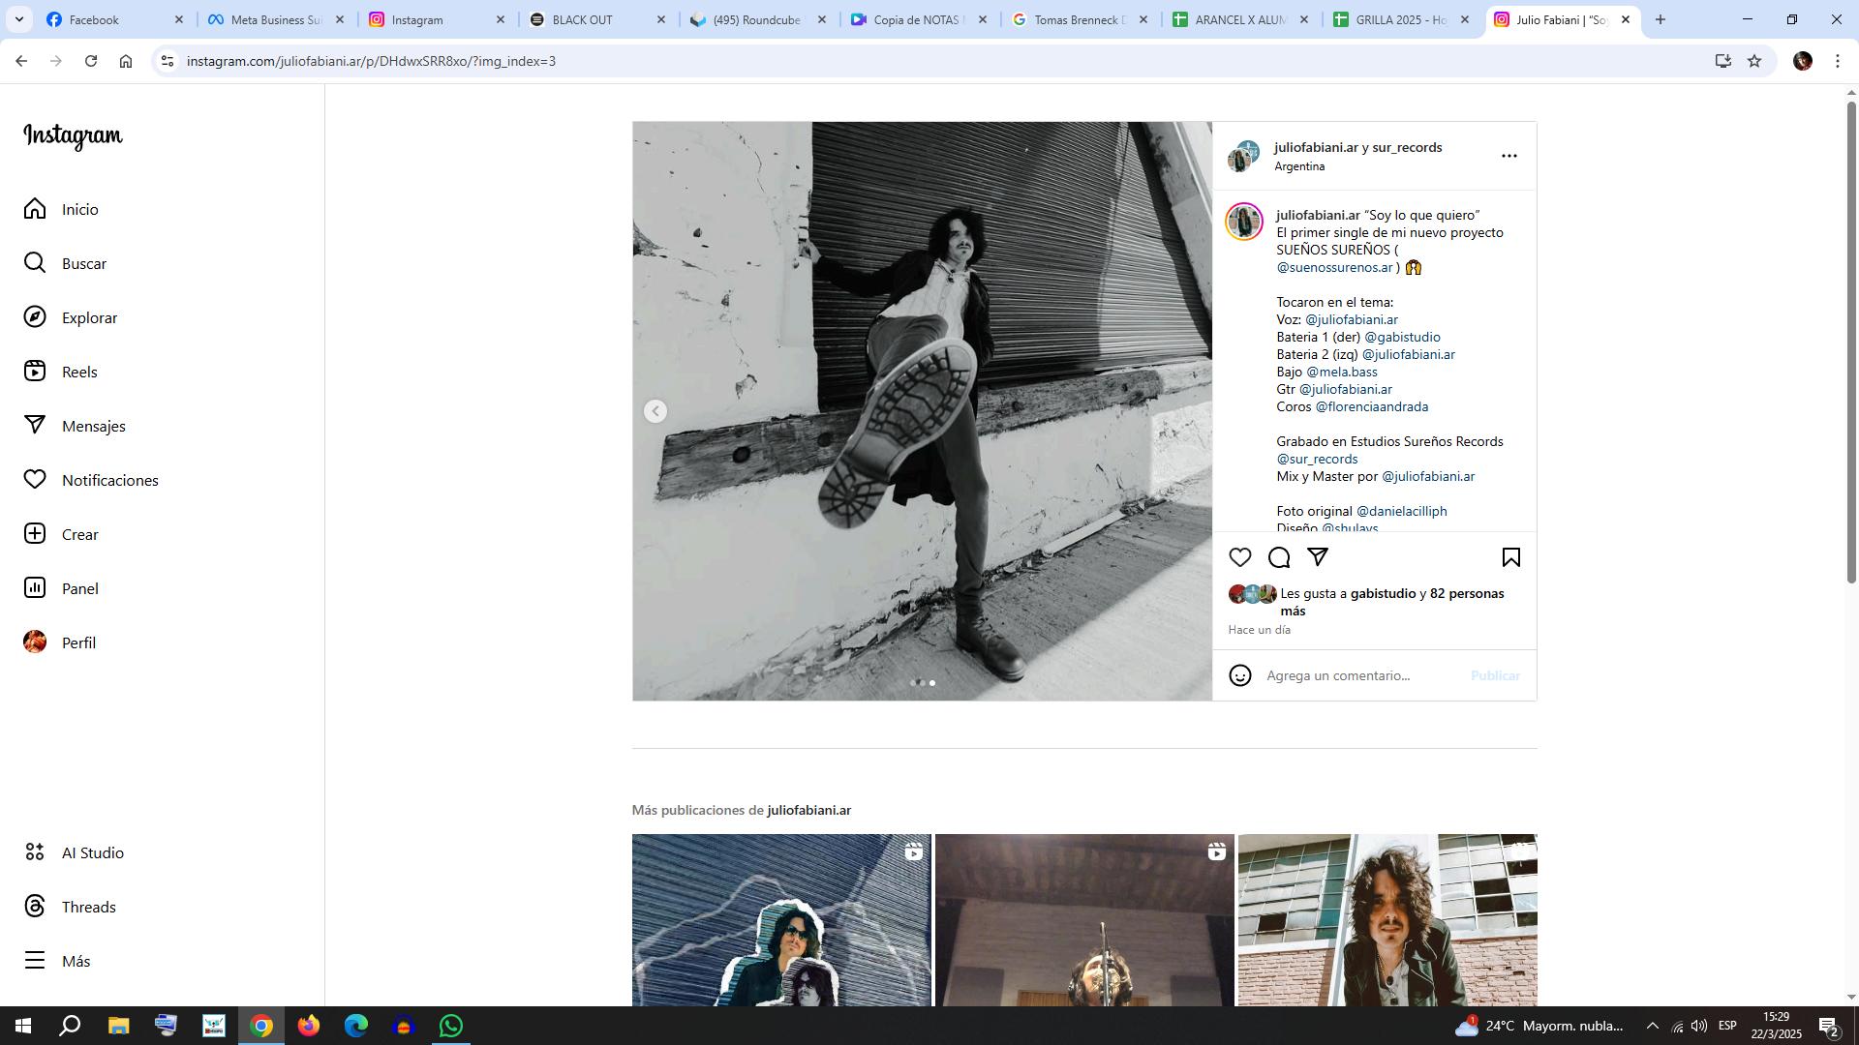1859x1045 pixels.
Task: Open the tab search dropdown arrow
Action: click(x=19, y=19)
